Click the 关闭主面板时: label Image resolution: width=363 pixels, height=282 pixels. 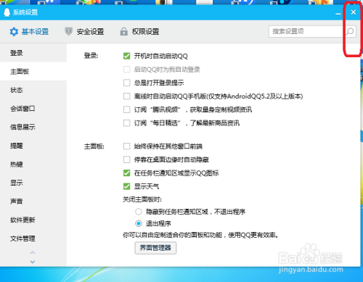click(142, 199)
